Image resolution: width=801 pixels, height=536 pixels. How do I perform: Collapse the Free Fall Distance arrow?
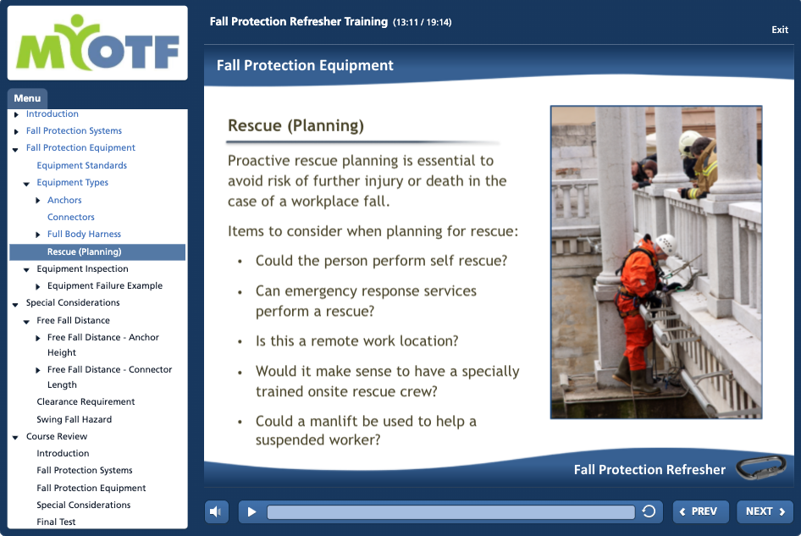26,322
